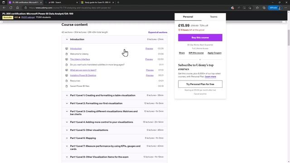This screenshot has height=163, width=290.
Task: Click the page vertical scrollbar thumb
Action: tap(289, 38)
